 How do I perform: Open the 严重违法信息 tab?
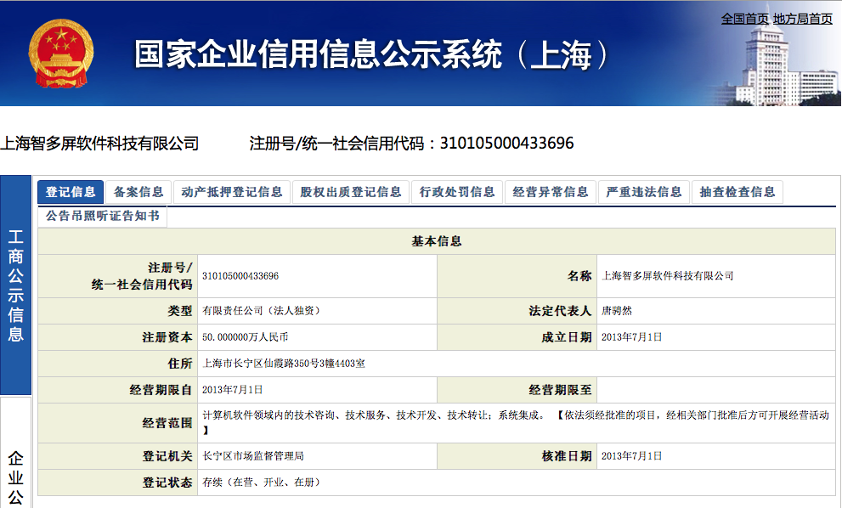pyautogui.click(x=644, y=192)
